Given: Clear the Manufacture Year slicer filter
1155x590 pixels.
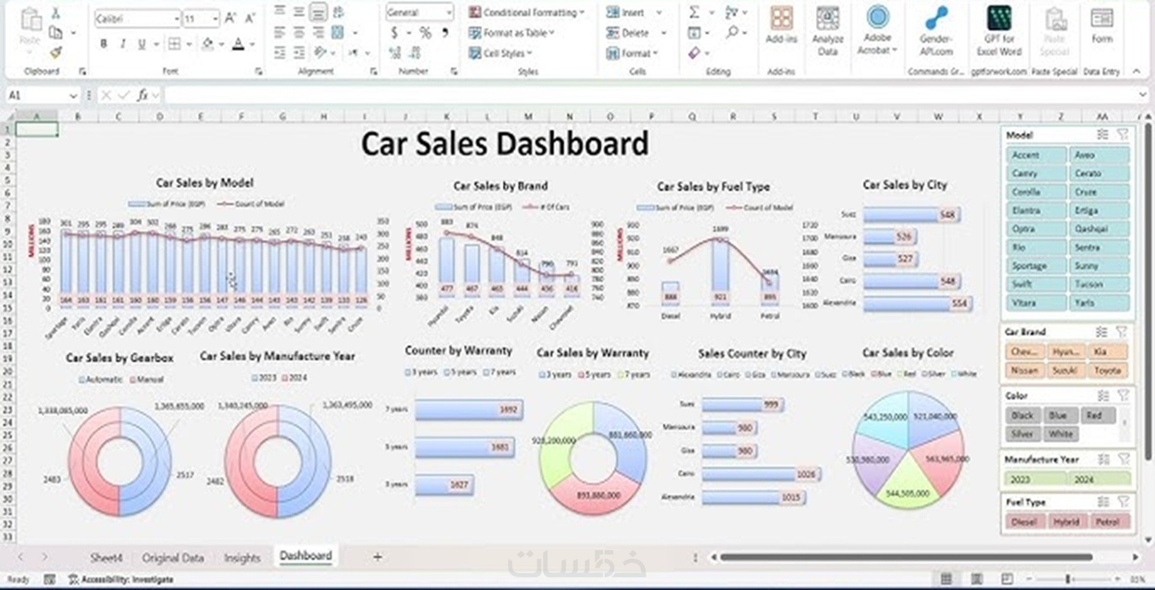Looking at the screenshot, I should 1124,459.
